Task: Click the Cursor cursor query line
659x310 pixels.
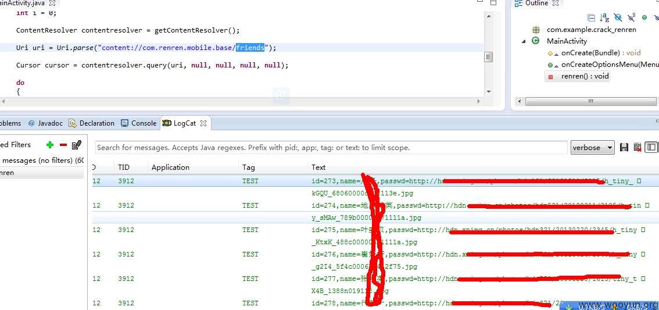Action: tap(152, 65)
